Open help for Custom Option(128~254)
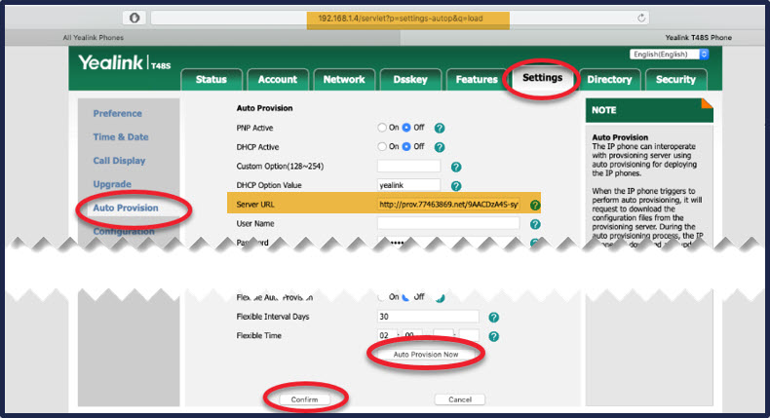Image resolution: width=770 pixels, height=418 pixels. pyautogui.click(x=456, y=167)
